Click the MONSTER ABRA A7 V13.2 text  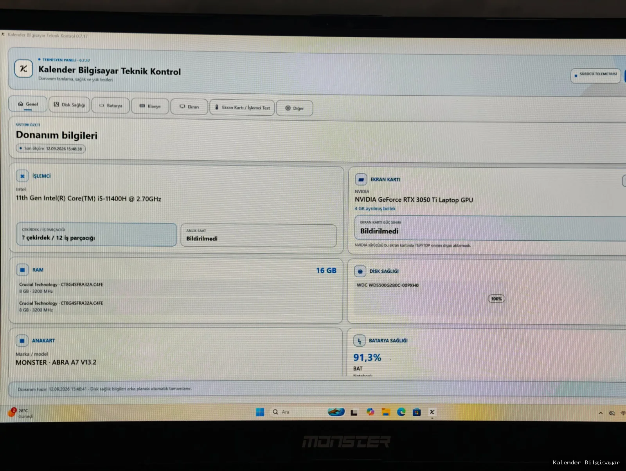point(56,363)
